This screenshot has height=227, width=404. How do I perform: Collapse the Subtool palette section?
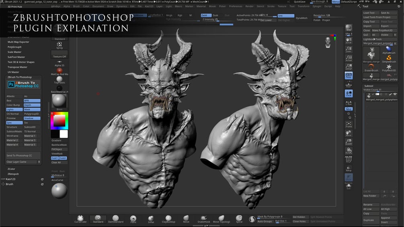pos(369,86)
